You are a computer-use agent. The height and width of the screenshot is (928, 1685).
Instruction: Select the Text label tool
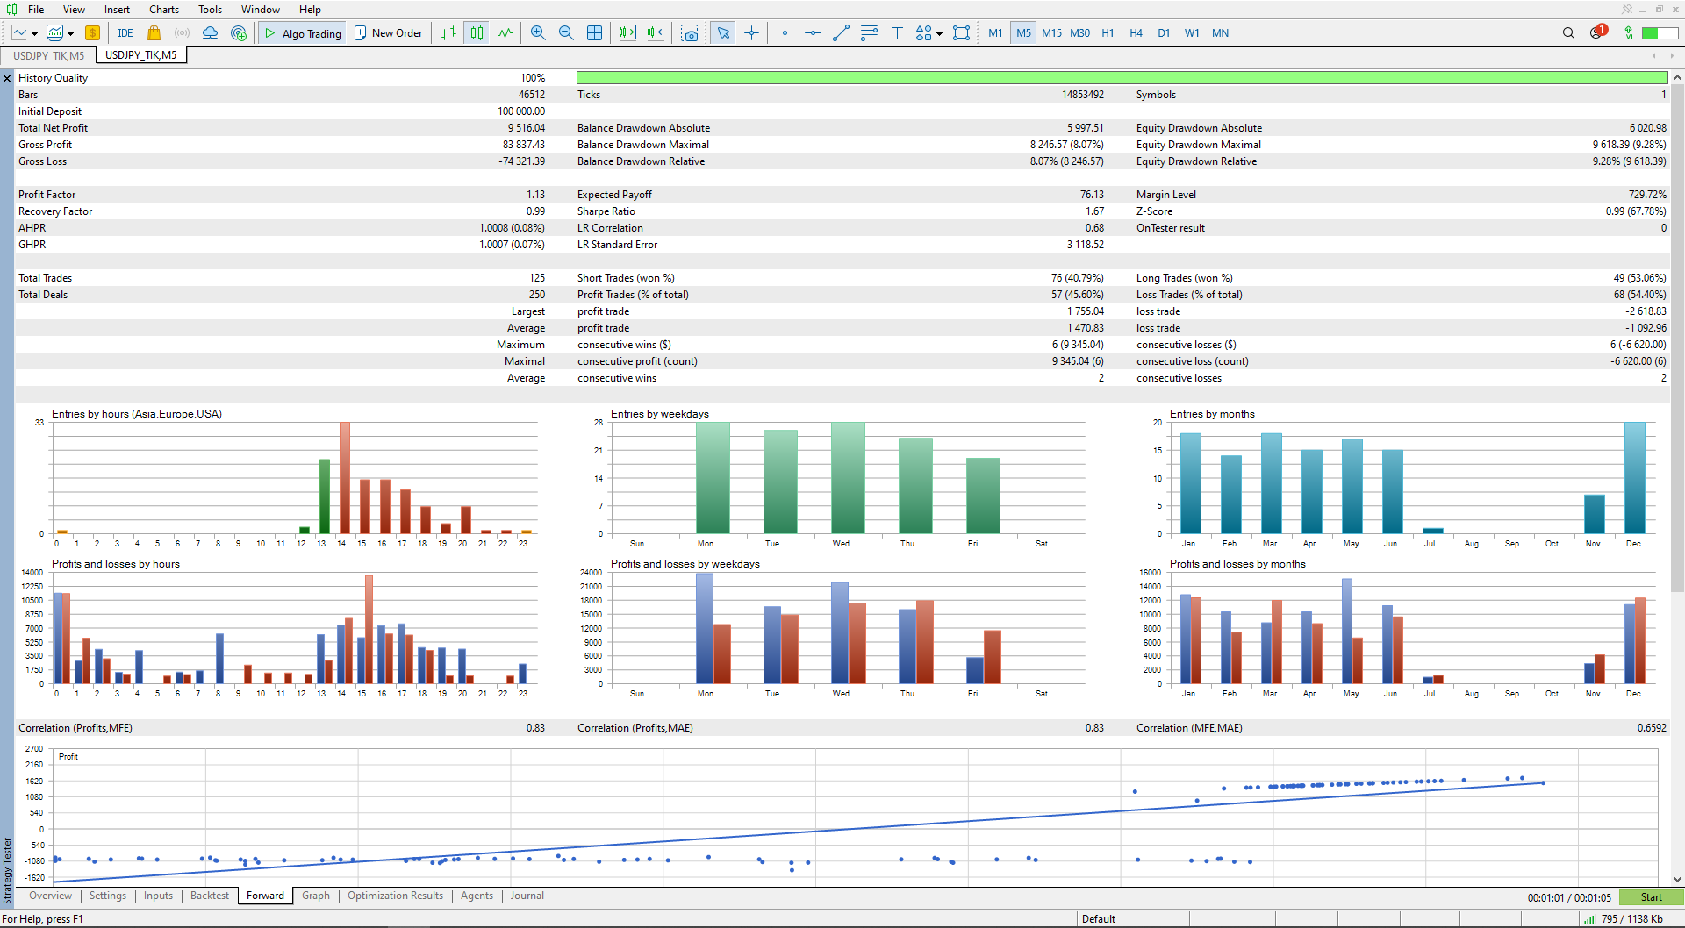897,33
